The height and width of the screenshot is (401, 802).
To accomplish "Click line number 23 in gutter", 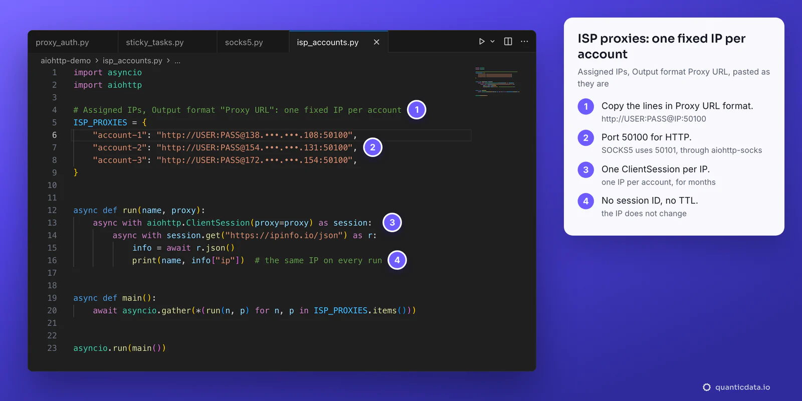I will 52,348.
